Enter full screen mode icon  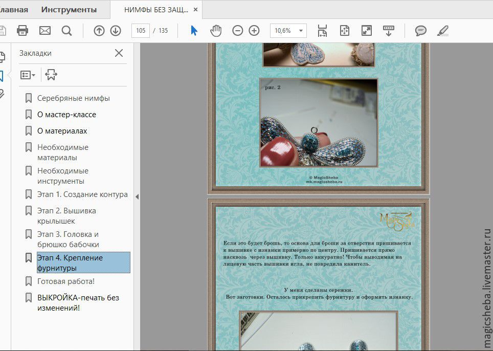point(367,31)
